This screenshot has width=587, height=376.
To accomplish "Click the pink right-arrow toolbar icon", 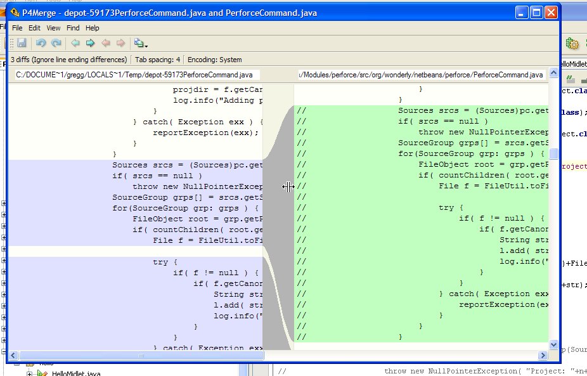I will [120, 43].
